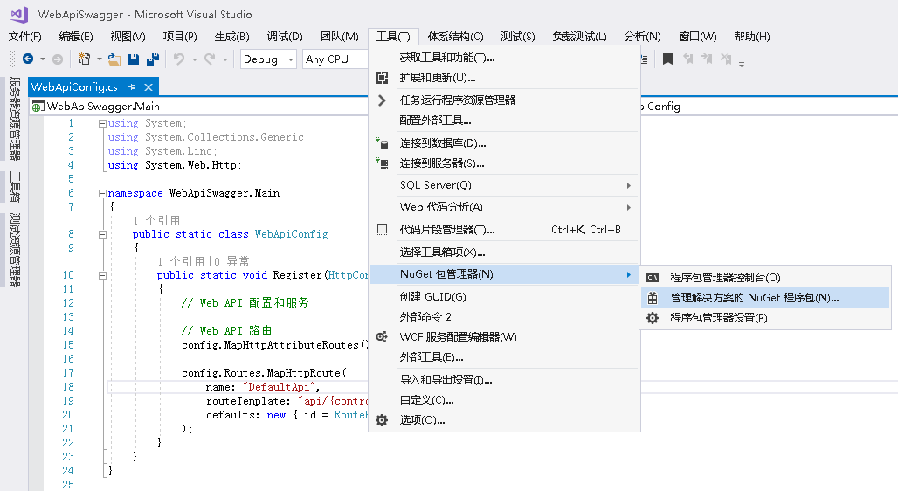Open the 项目(P) menu
Viewport: 898px width, 491px height.
[x=180, y=37]
